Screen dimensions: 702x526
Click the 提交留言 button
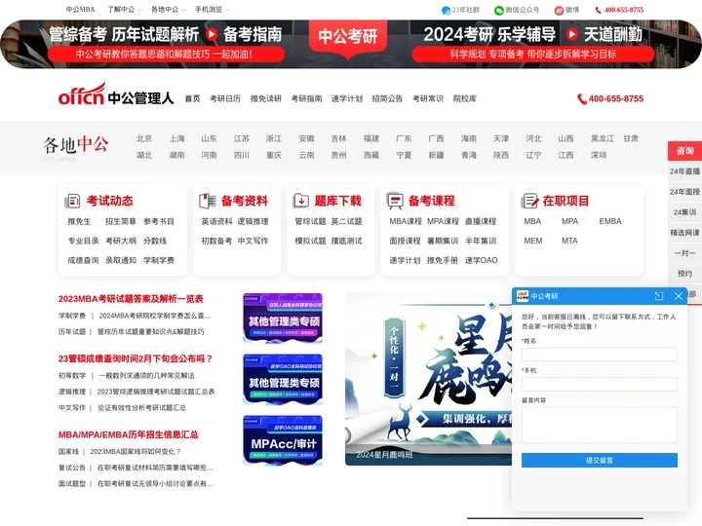tap(599, 460)
